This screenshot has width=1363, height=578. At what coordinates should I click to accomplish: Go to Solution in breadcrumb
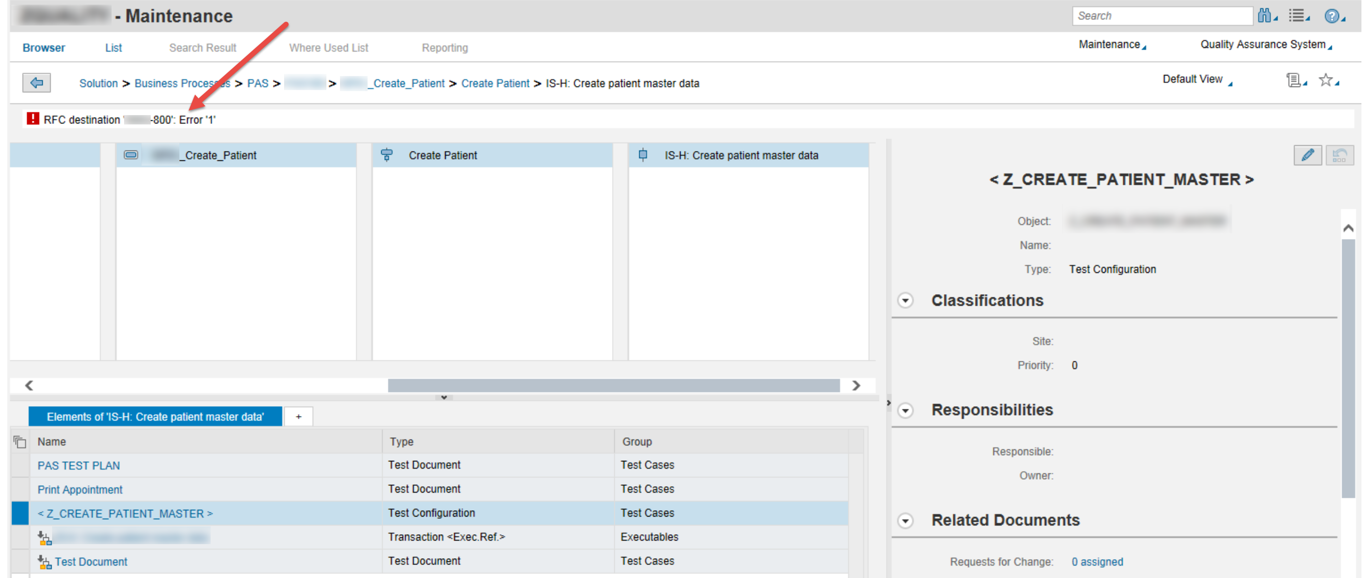coord(99,83)
